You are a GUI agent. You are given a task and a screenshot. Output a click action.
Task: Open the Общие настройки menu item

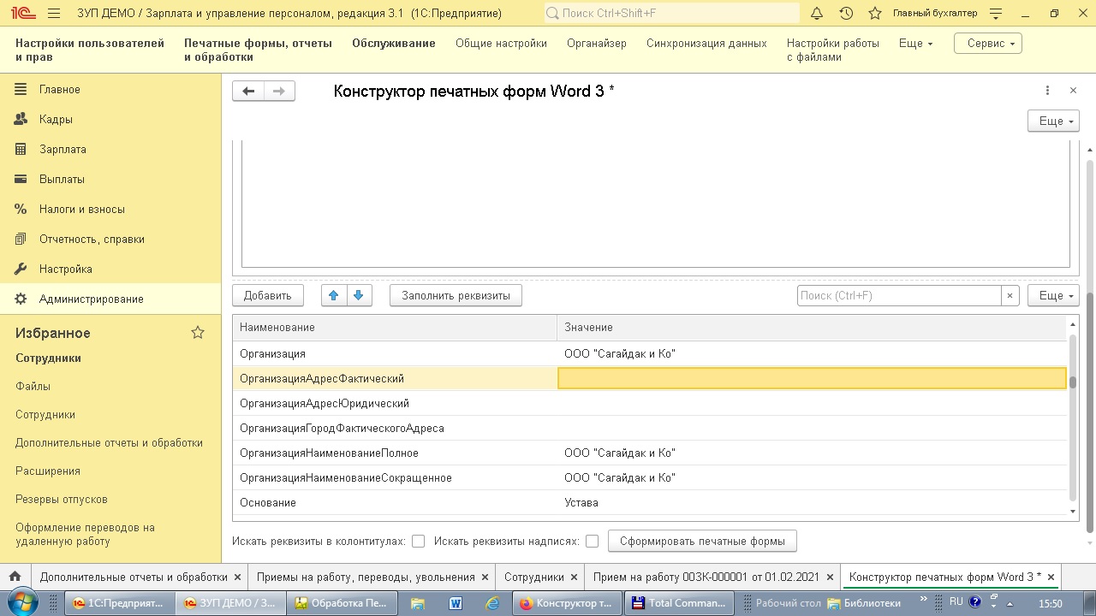click(x=501, y=43)
